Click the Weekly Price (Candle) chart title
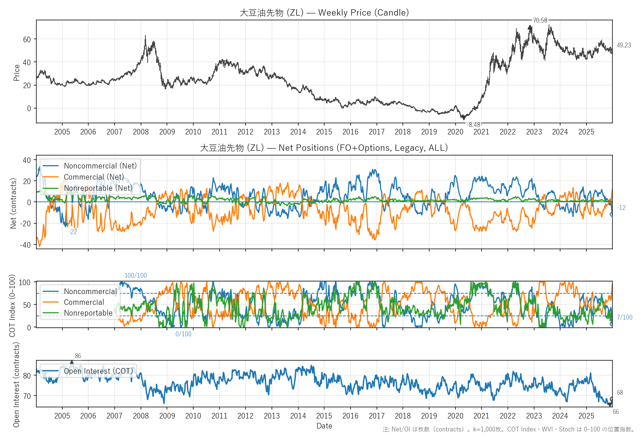The image size is (641, 437). [324, 13]
